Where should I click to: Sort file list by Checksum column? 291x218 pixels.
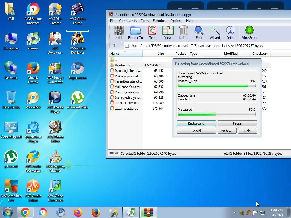(x=260, y=54)
